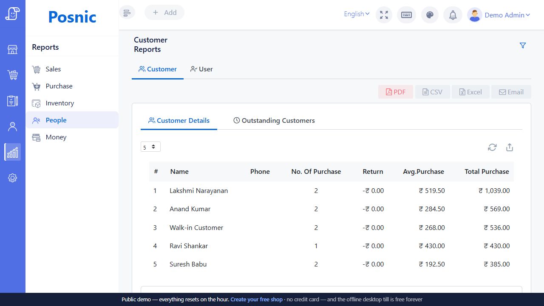Viewport: 544px width, 306px height.
Task: Open the English language dropdown
Action: tap(357, 14)
